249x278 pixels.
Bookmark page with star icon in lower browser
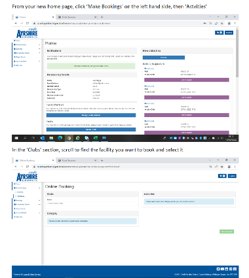[222, 167]
